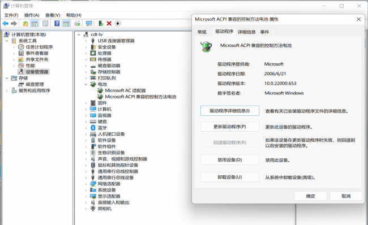Click the 蓝牙 Bluetooth icon
368x225 pixels.
(93, 128)
